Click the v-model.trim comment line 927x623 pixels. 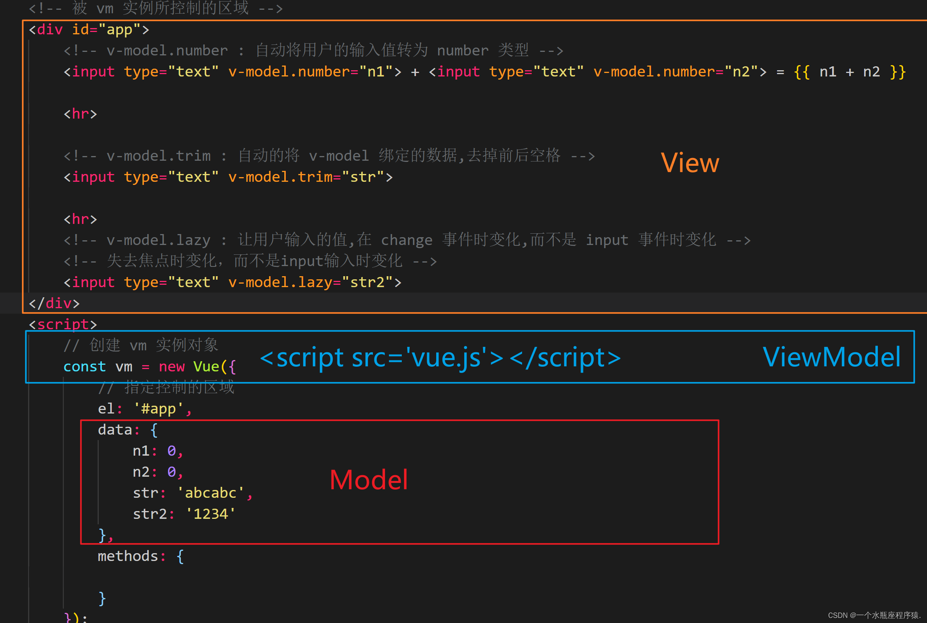[x=329, y=156]
